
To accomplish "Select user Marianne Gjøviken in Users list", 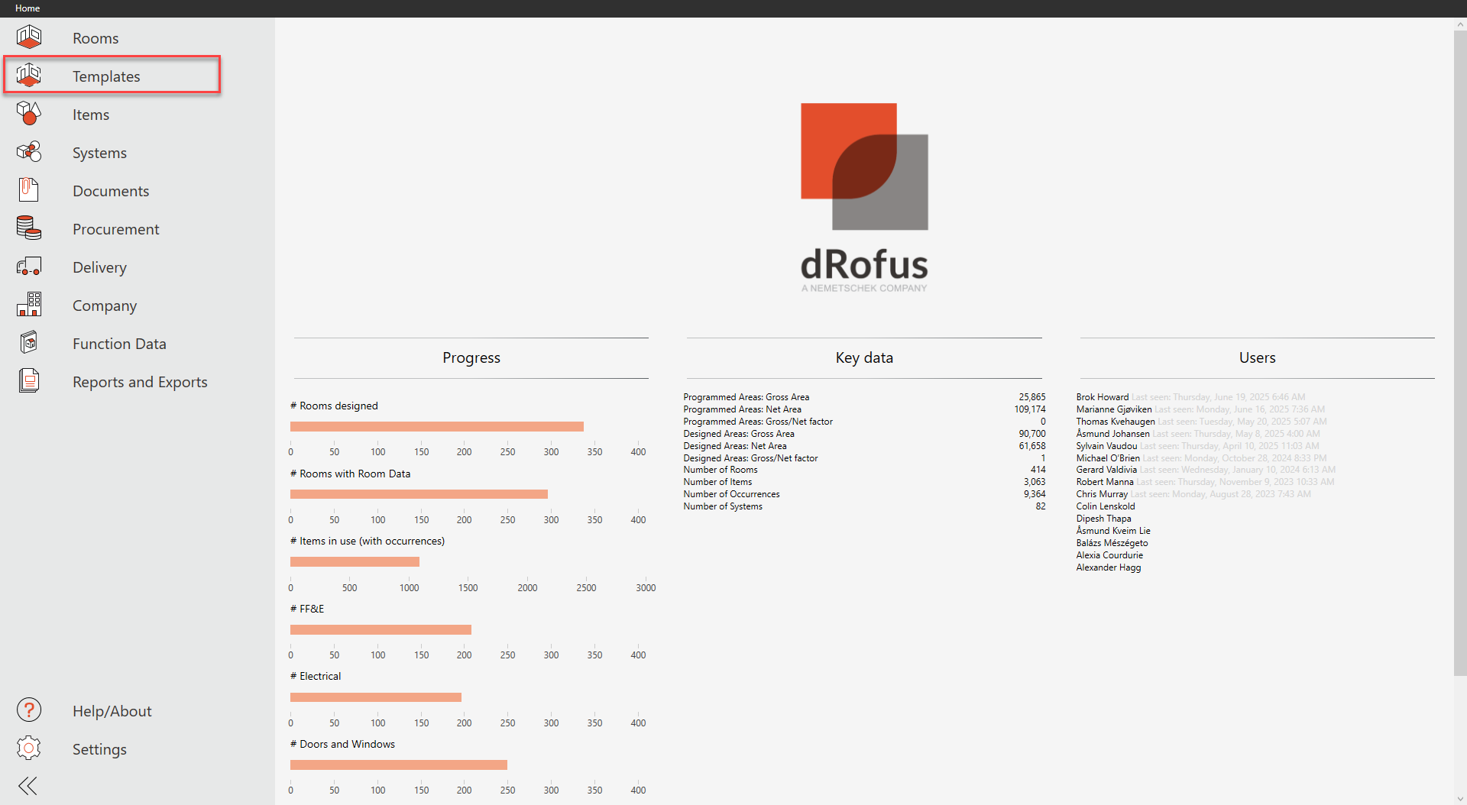I will click(x=1113, y=409).
